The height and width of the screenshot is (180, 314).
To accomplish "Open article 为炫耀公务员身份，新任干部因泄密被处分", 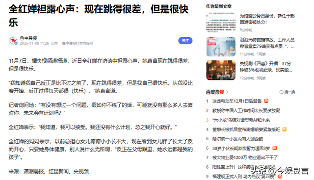I will (267, 19).
